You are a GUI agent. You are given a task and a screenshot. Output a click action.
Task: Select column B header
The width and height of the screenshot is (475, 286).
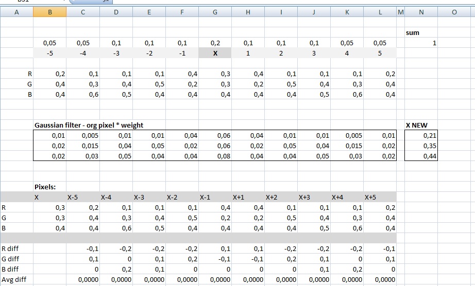(x=50, y=12)
